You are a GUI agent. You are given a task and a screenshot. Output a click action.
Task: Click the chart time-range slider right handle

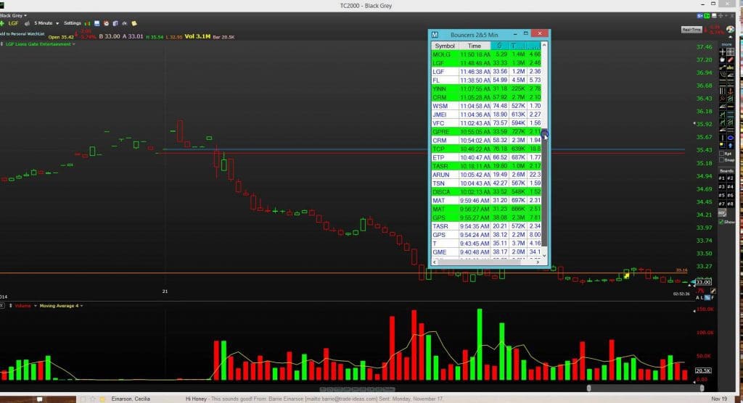[702, 389]
